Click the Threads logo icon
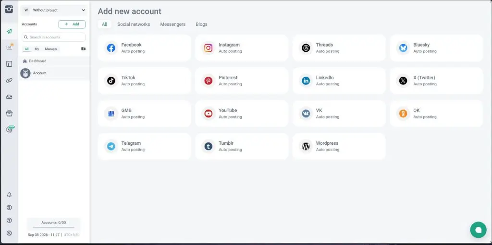The height and width of the screenshot is (245, 492). click(306, 48)
